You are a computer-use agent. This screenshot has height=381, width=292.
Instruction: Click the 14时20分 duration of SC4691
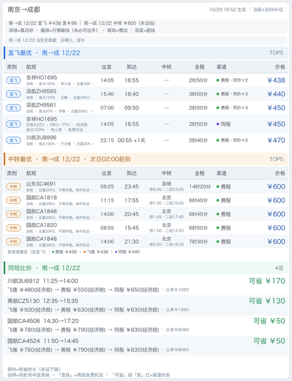pyautogui.click(x=200, y=187)
